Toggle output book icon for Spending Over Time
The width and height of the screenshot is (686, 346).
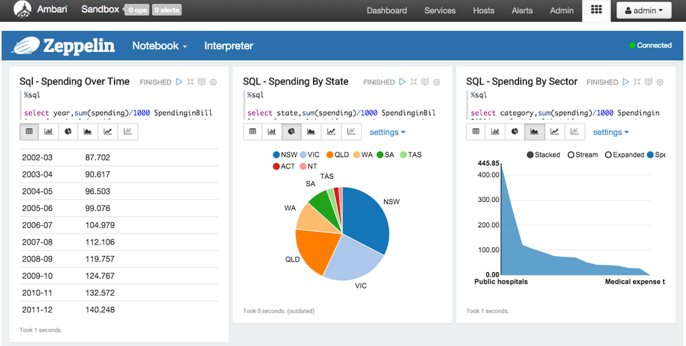pyautogui.click(x=202, y=82)
